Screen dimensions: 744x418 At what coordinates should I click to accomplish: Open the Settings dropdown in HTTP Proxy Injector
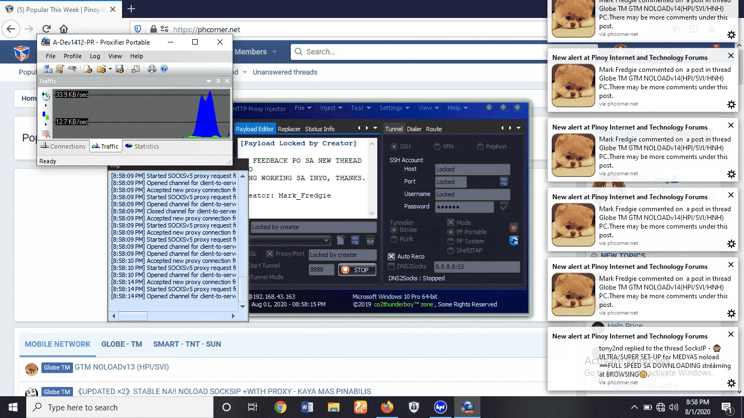pyautogui.click(x=394, y=108)
